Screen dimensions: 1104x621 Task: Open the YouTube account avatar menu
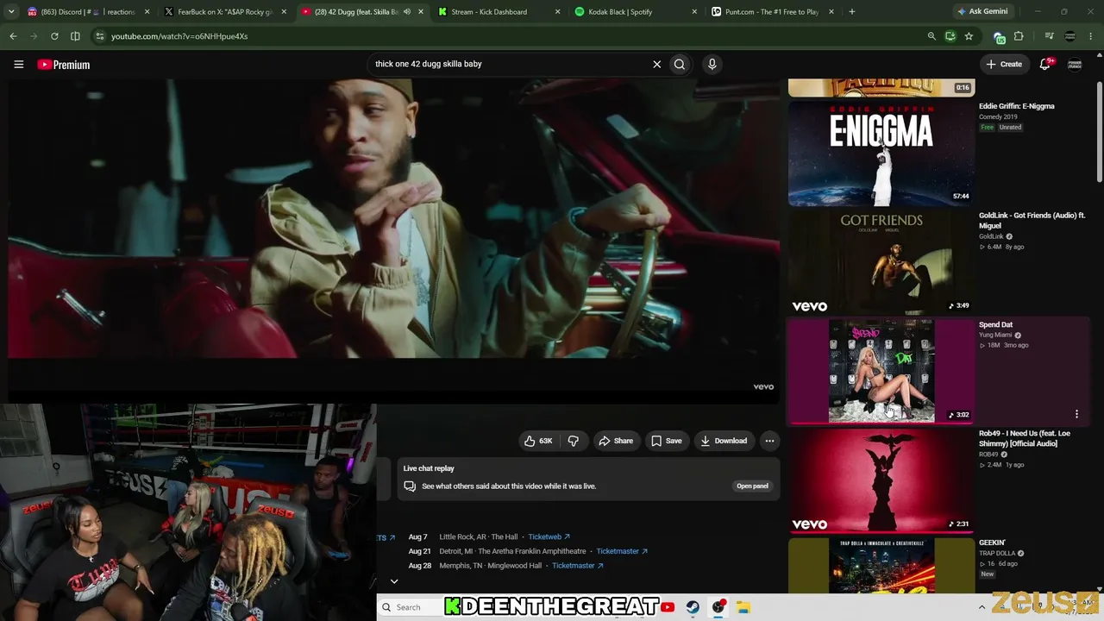tap(1075, 64)
